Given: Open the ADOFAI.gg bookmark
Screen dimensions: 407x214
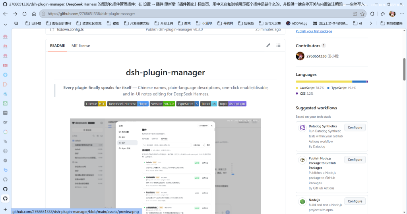Looking at the screenshot, I should (x=297, y=23).
